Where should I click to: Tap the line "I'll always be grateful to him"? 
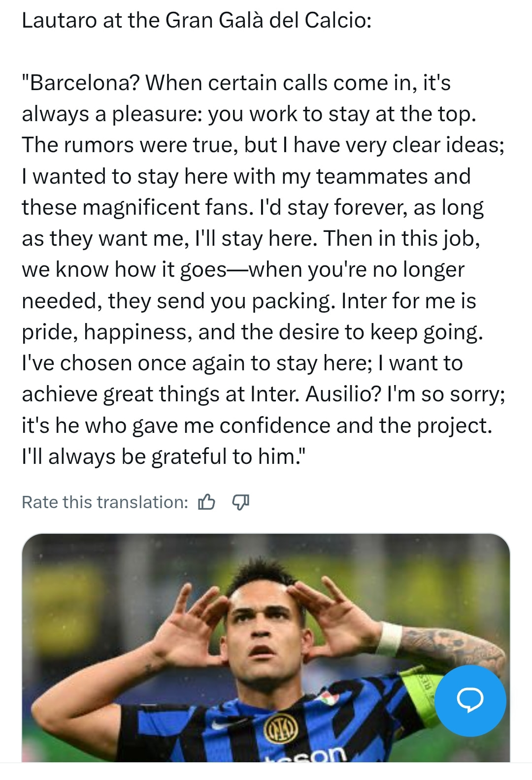click(164, 456)
